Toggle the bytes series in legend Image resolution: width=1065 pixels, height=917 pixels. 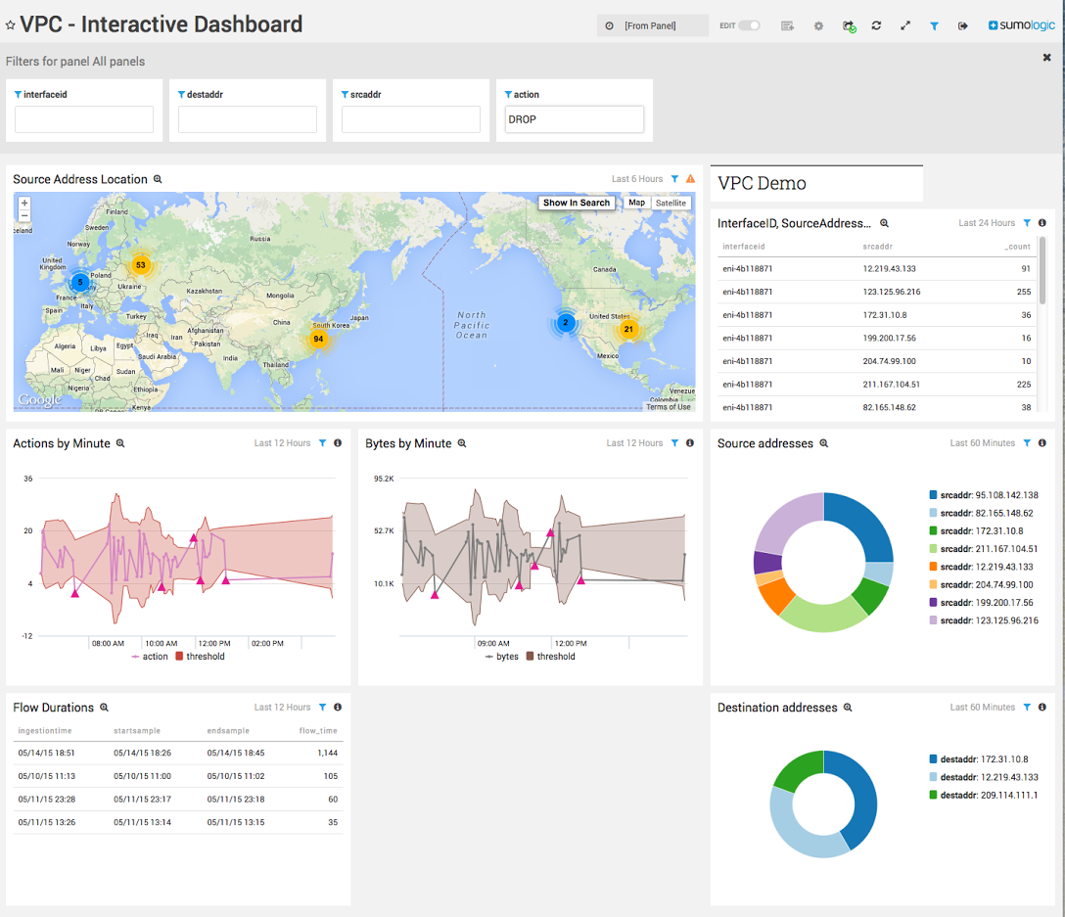(502, 657)
